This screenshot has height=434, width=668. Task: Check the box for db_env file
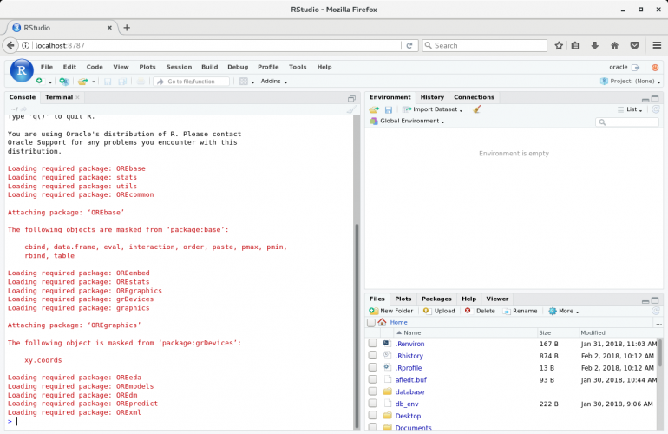(x=373, y=403)
